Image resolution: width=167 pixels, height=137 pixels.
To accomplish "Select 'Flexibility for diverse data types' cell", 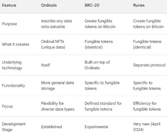I will pos(58,106).
